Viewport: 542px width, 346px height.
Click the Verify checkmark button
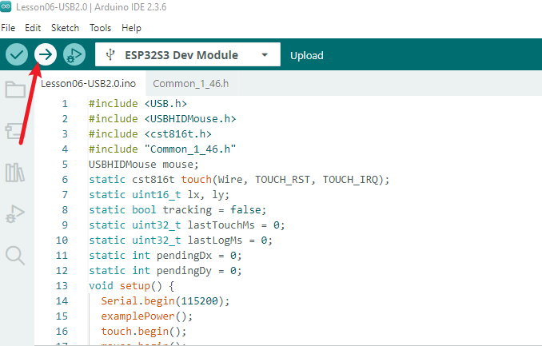click(17, 54)
